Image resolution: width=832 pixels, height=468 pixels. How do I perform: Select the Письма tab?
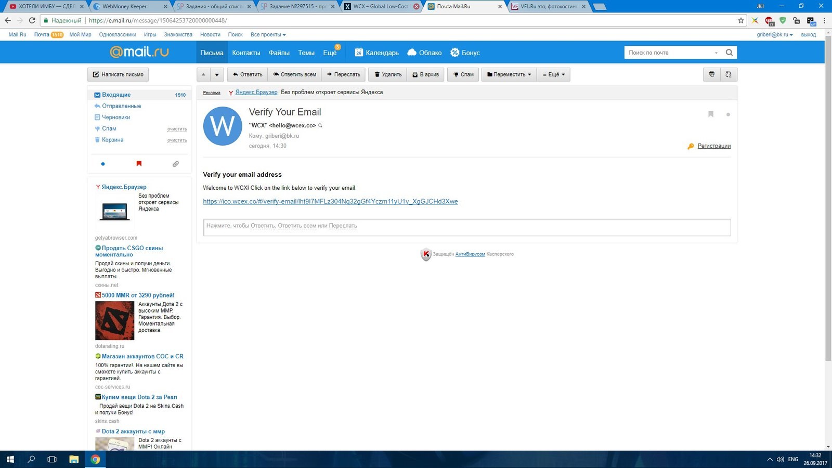click(212, 53)
